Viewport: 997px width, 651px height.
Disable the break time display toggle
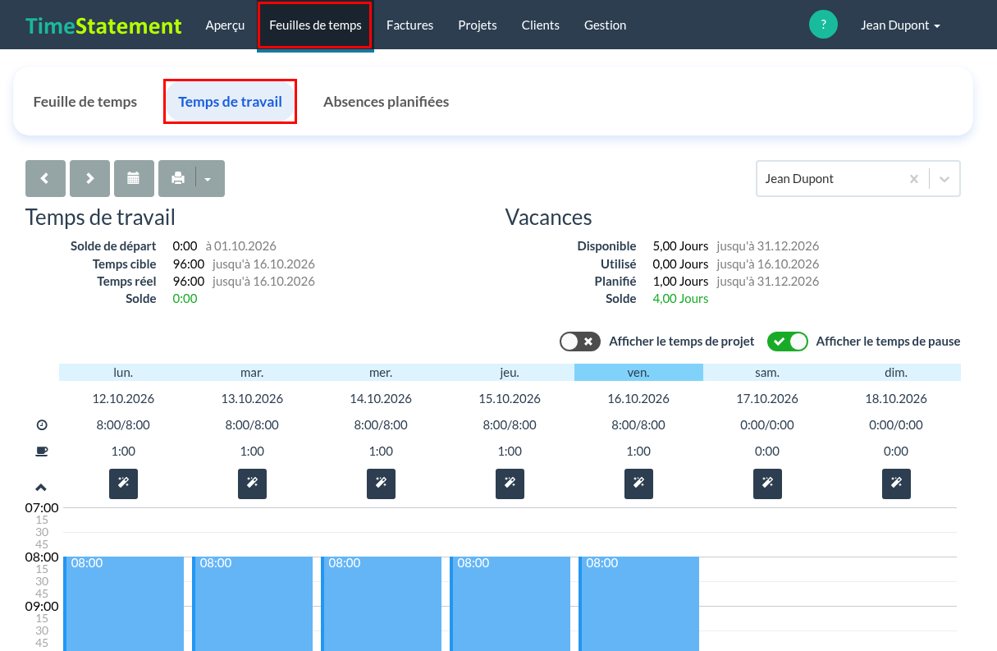point(788,342)
